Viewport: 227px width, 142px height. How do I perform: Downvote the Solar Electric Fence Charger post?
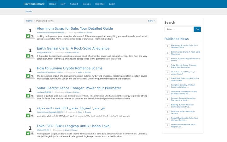coord(32,96)
